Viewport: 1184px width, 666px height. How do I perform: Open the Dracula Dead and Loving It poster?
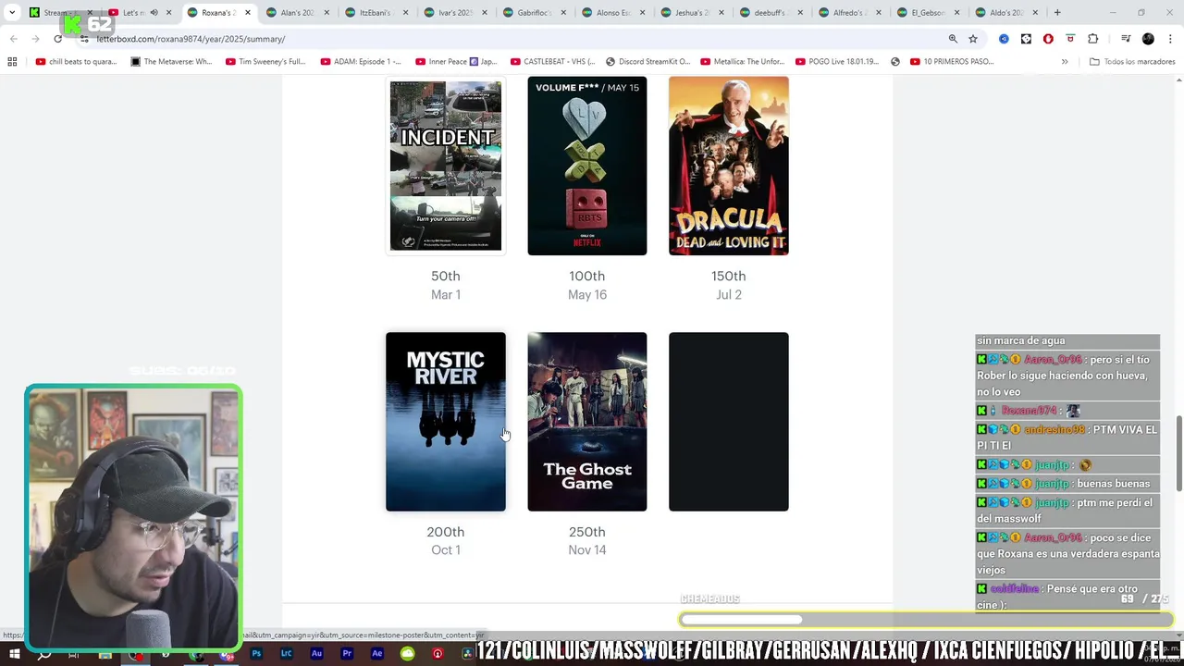coord(729,166)
